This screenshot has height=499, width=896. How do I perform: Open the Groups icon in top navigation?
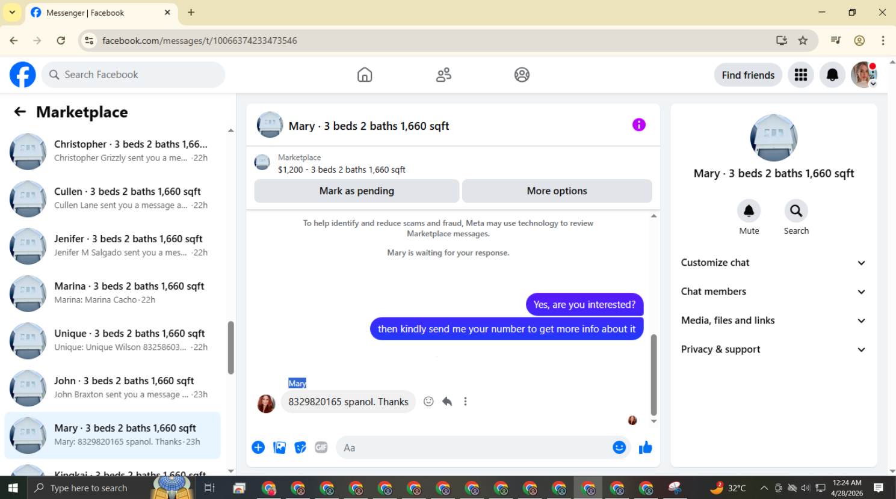(522, 75)
